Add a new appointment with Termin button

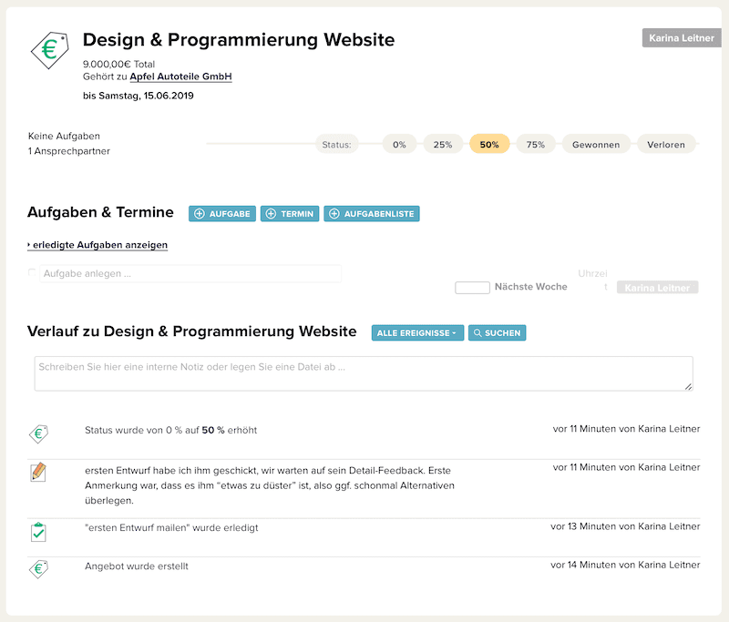pos(290,214)
